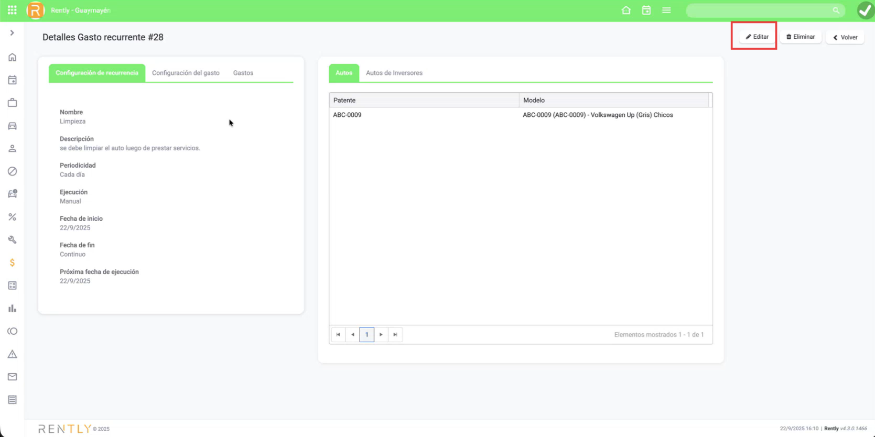
Task: Open the dollar sign expenses icon
Action: (x=12, y=263)
